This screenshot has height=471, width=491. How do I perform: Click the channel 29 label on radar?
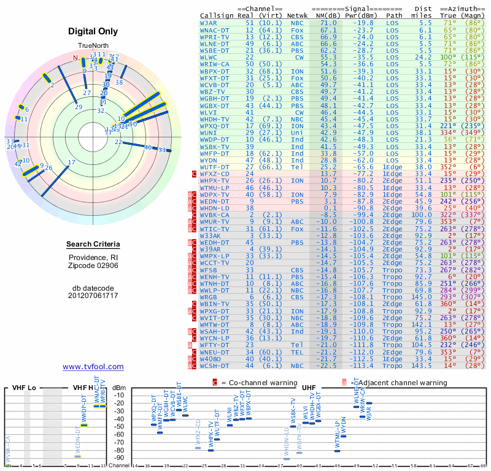point(79,107)
